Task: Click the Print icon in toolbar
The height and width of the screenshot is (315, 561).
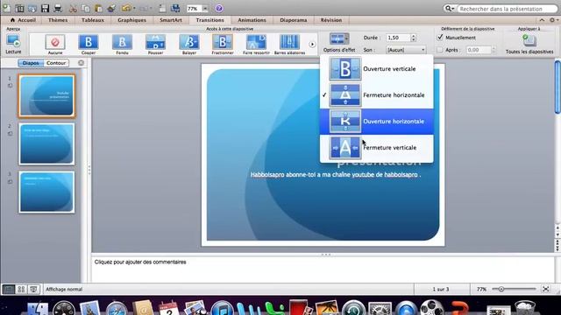Action: (58, 8)
